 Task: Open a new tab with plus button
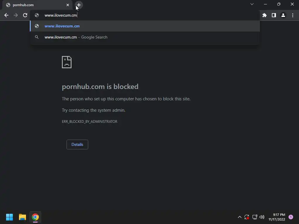[x=79, y=5]
